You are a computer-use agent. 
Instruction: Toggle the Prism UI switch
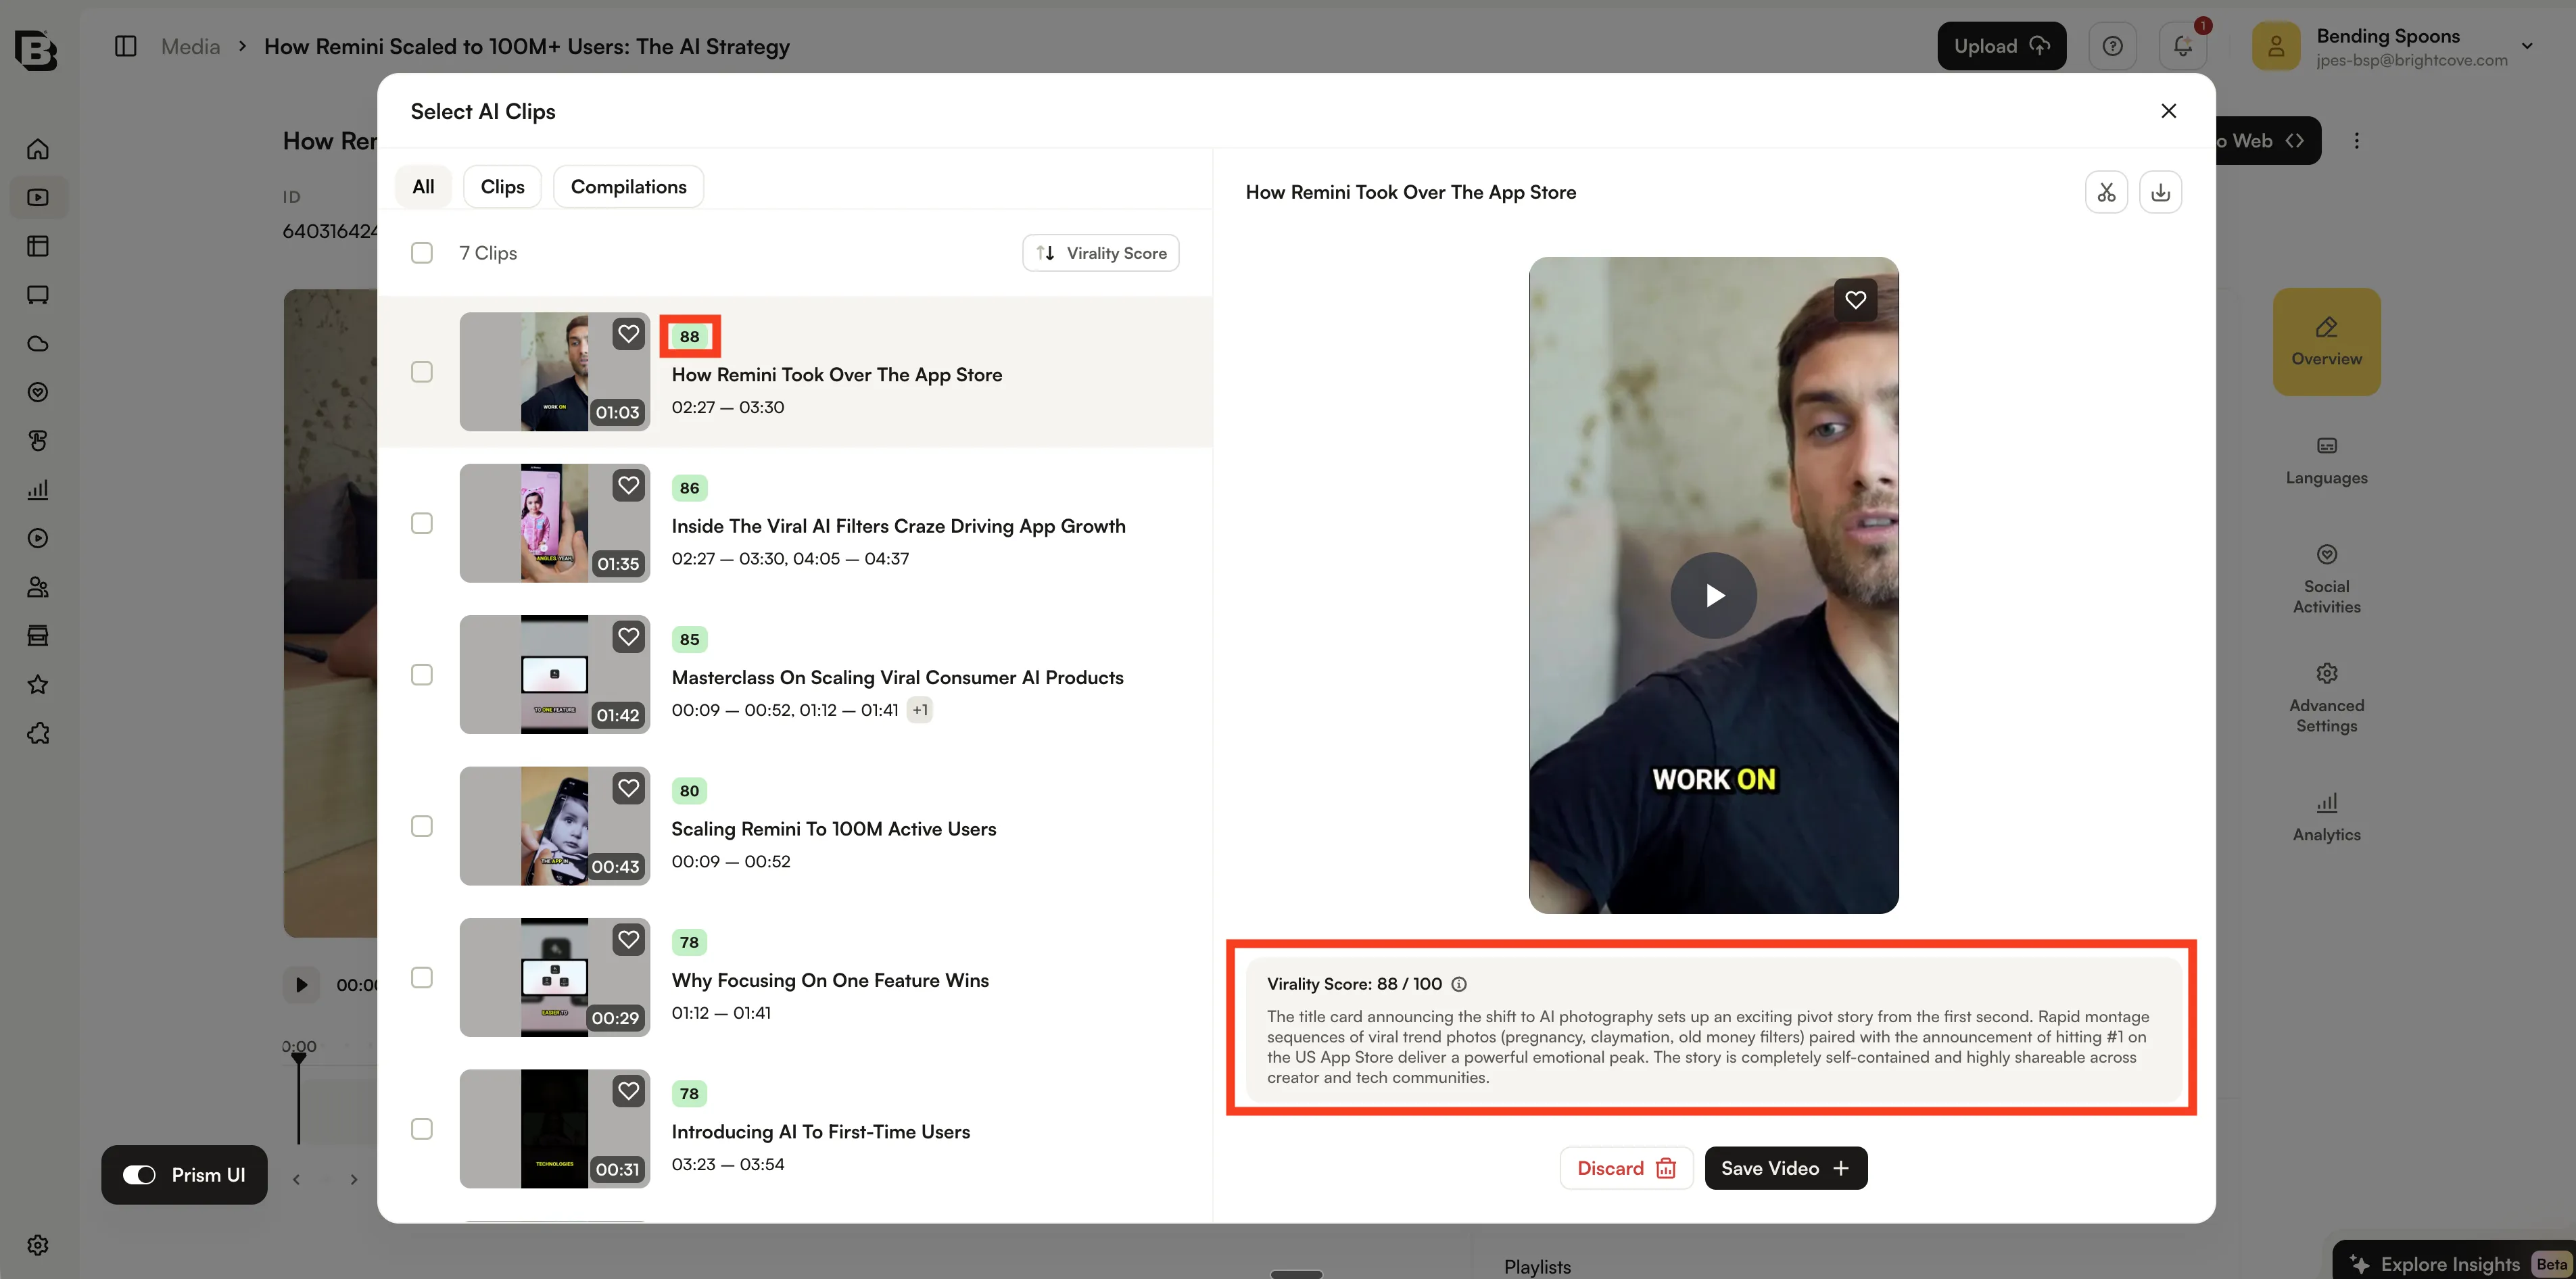[x=139, y=1175]
